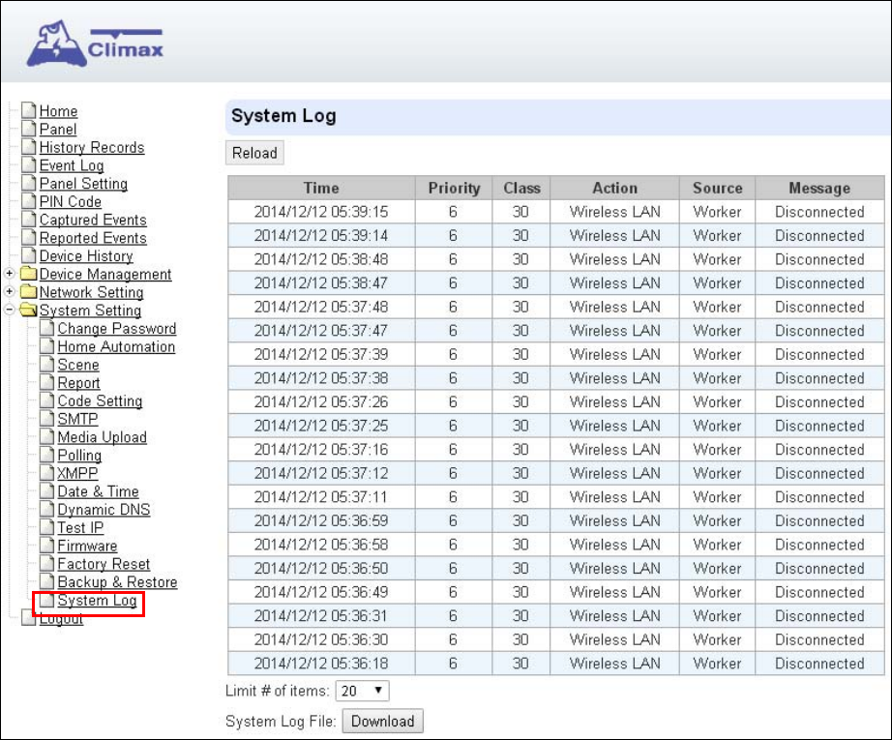
Task: Open the Code Setting link
Action: click(x=100, y=401)
